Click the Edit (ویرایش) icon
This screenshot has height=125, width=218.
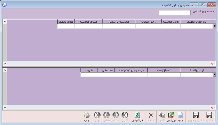[171, 115]
